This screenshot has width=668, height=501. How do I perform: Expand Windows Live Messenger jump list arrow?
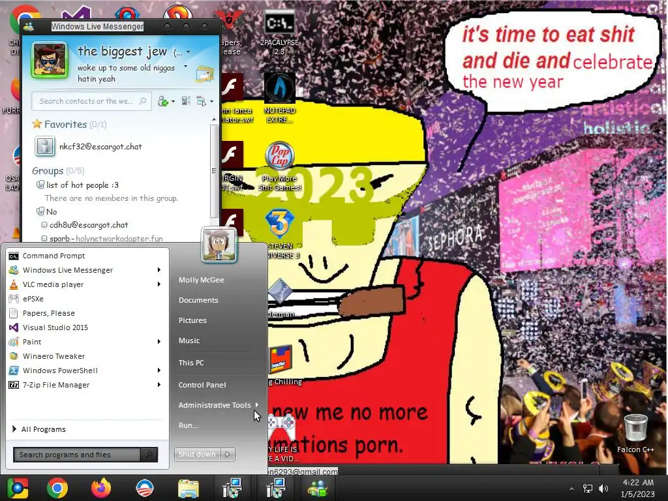(x=159, y=270)
